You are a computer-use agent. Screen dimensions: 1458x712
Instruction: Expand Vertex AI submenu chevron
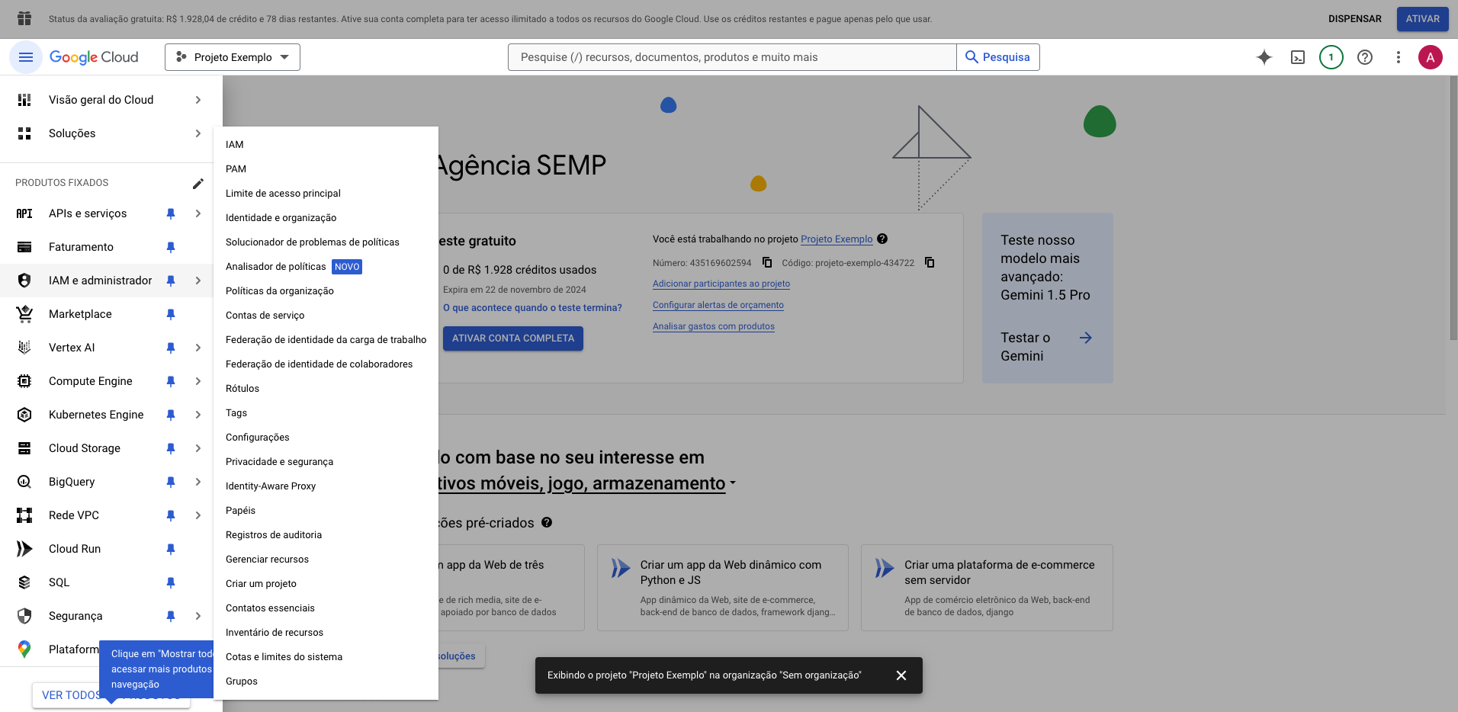[198, 348]
